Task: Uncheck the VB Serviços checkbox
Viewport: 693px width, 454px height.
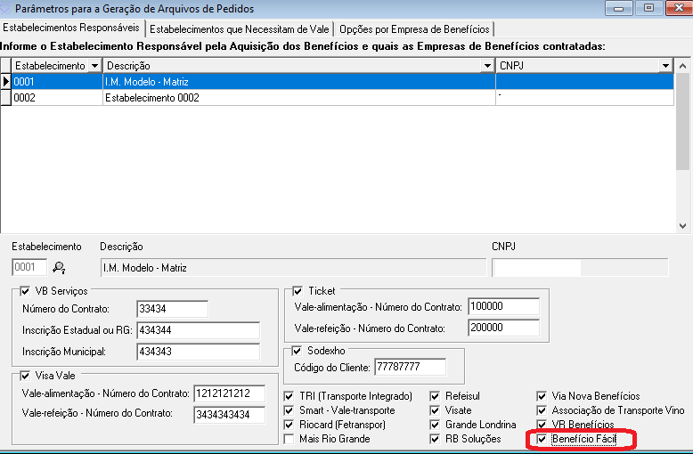Action: [x=24, y=291]
